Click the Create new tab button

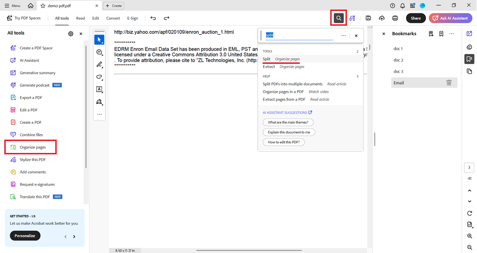coord(114,5)
